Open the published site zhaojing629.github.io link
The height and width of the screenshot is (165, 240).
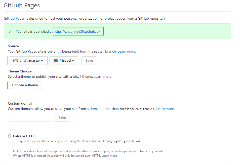[77, 31]
